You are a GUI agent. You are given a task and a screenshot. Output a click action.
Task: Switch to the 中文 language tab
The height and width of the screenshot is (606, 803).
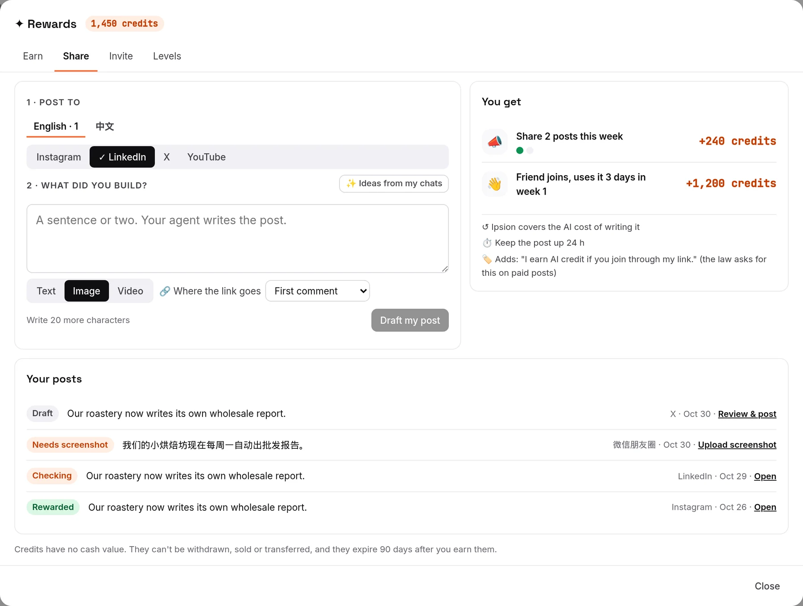pyautogui.click(x=105, y=127)
